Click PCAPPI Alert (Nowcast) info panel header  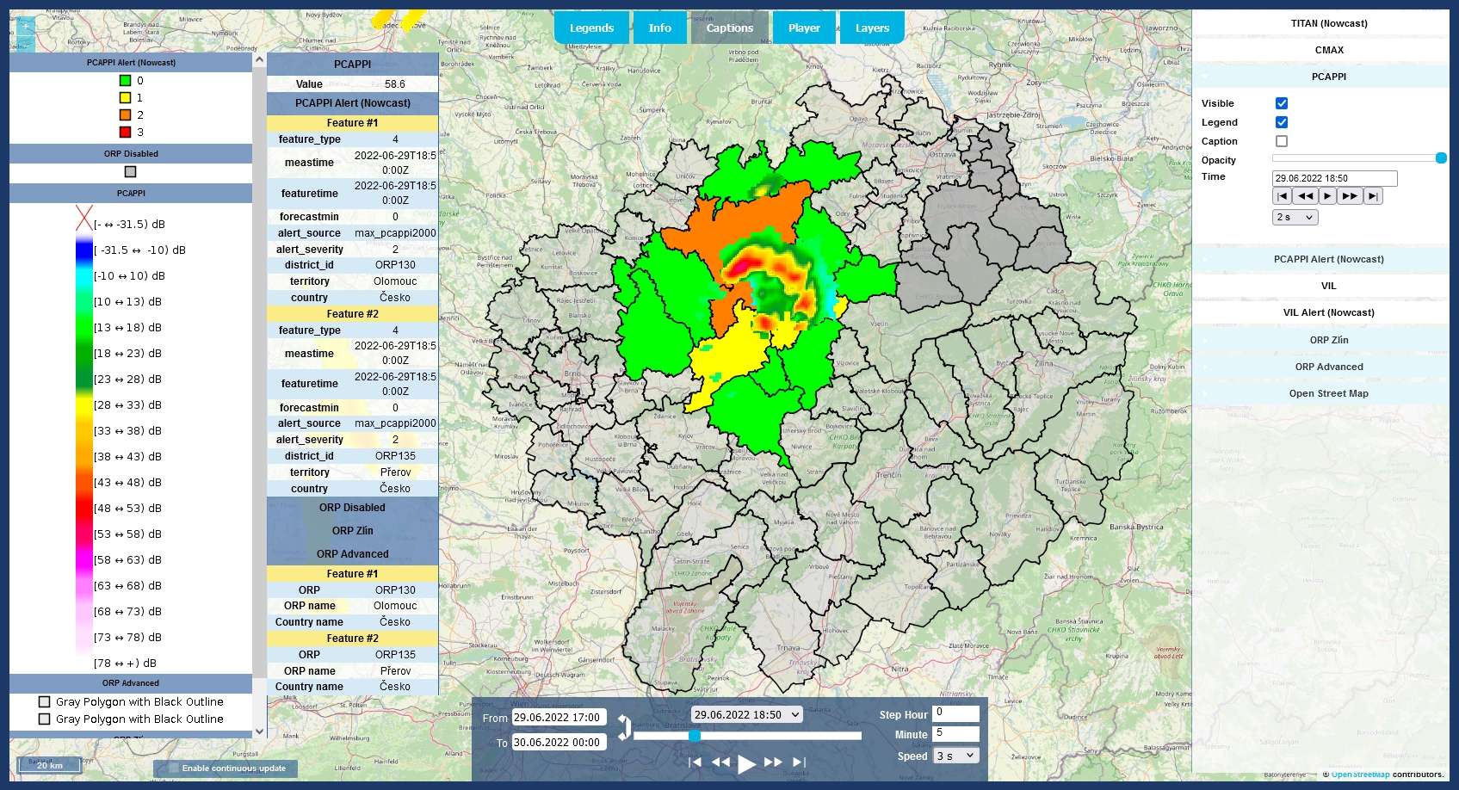click(x=353, y=103)
